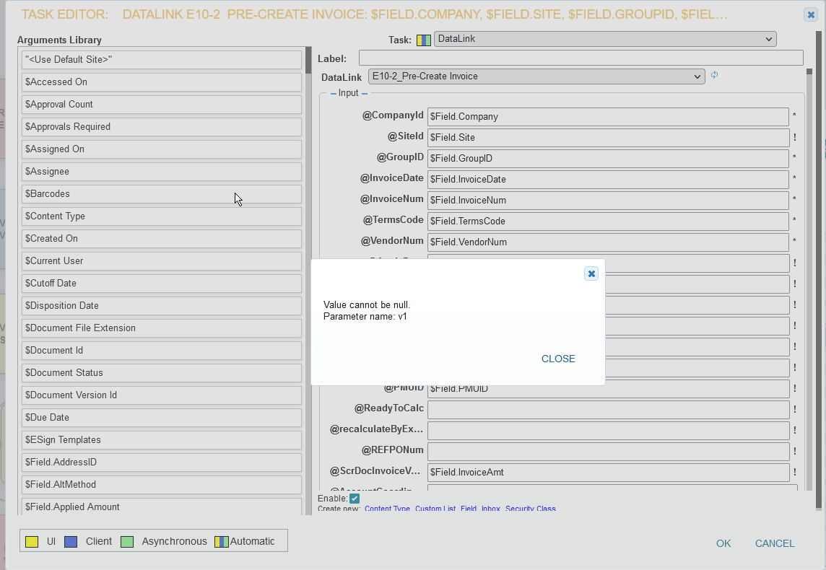Select the $Created On argument
This screenshot has width=826, height=570.
point(162,239)
